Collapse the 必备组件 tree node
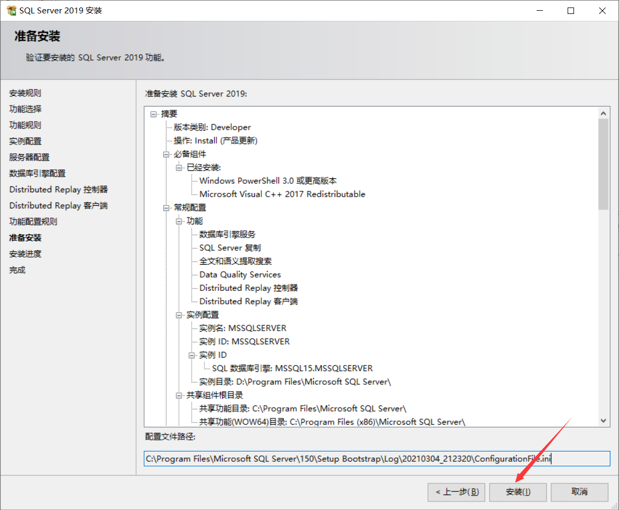 pyautogui.click(x=166, y=154)
